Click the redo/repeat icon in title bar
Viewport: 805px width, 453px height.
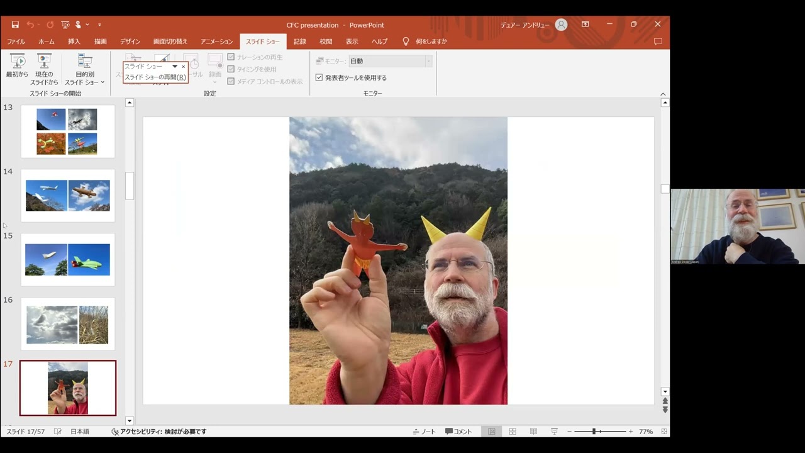(x=50, y=25)
